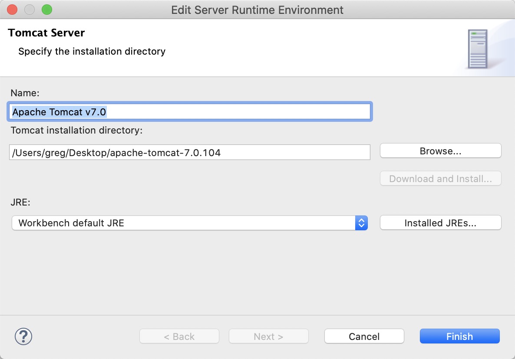Click Finish to save the server runtime
The height and width of the screenshot is (359, 515).
pos(460,336)
